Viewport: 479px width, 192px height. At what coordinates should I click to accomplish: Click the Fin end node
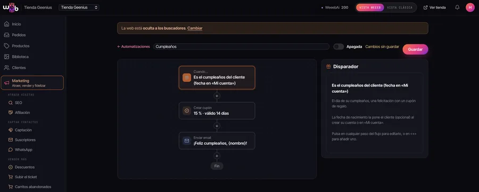tap(217, 166)
